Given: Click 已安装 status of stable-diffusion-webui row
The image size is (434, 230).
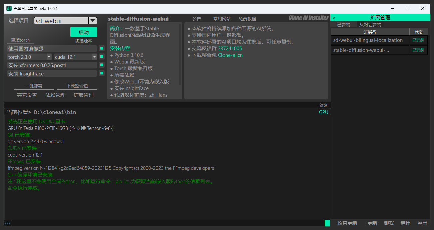Looking at the screenshot, I should tap(418, 50).
